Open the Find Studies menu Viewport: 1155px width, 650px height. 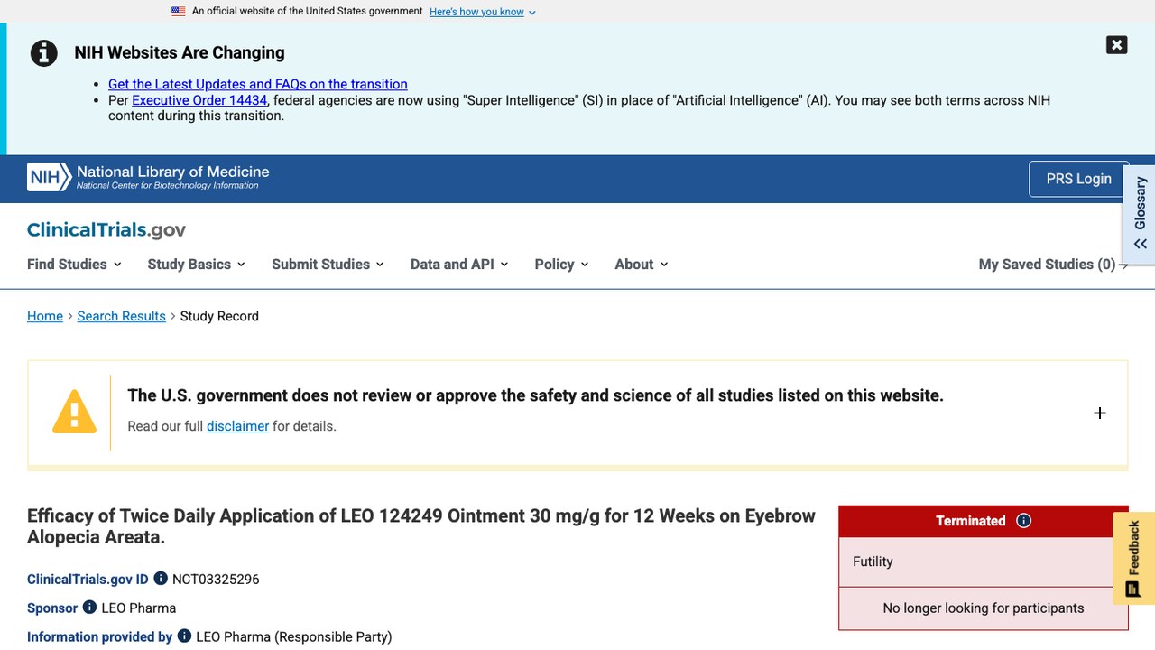click(74, 265)
